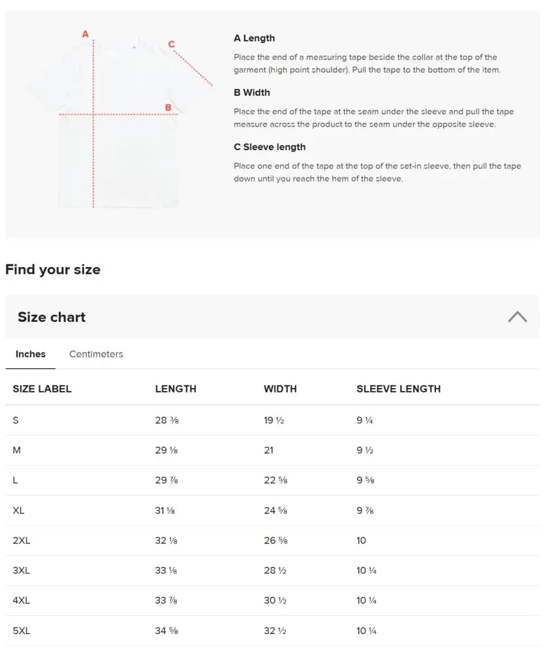
Task: Click the B Width heading
Action: (x=252, y=93)
